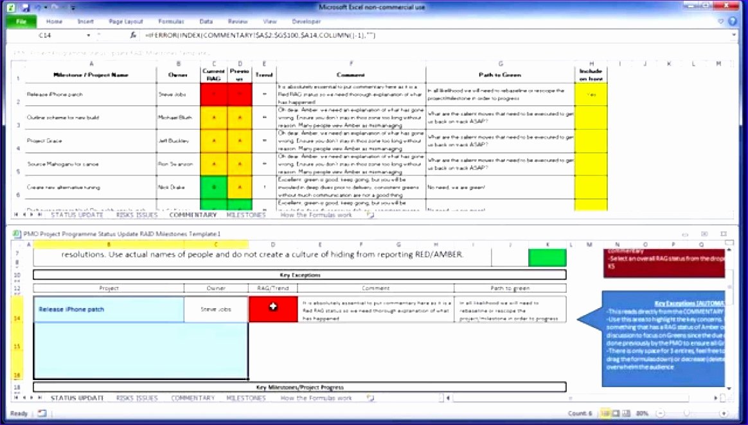Click the Save icon in Quick Access Toolbar

[25, 8]
